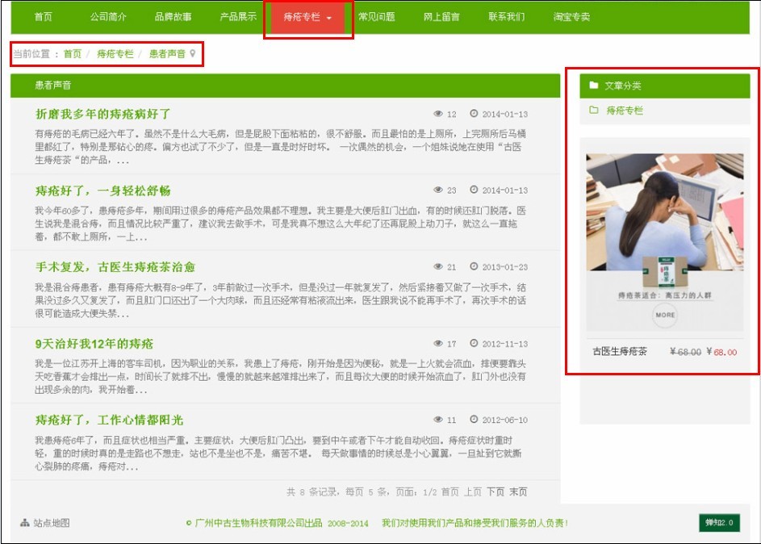Click the eye icon beside 11 views
The width and height of the screenshot is (761, 544).
click(437, 420)
